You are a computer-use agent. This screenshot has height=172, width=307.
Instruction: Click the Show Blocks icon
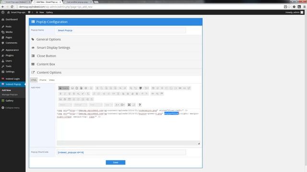134,105
